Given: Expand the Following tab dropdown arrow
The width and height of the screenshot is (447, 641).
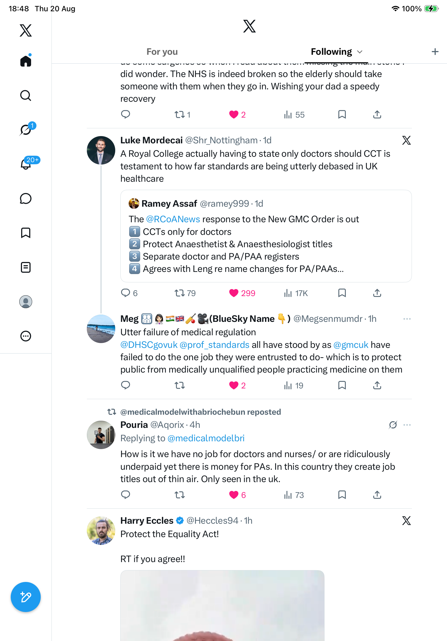Looking at the screenshot, I should point(360,52).
